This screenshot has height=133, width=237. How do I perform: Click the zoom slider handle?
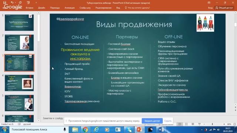212,124
